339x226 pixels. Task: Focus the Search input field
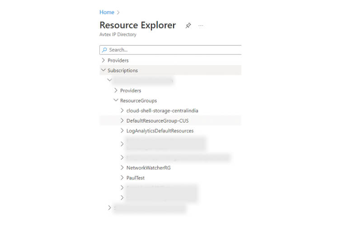pos(170,50)
